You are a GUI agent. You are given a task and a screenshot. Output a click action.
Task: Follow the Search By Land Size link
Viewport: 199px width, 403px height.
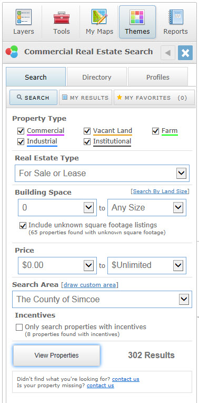click(160, 191)
